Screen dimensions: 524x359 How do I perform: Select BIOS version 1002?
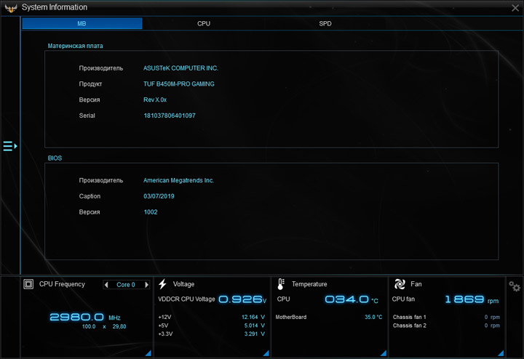[x=151, y=212]
